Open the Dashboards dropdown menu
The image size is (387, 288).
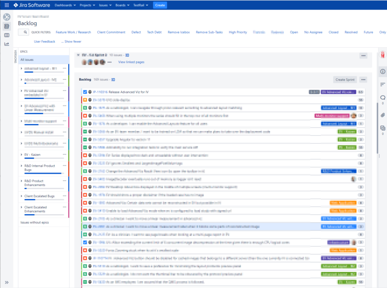[65, 5]
